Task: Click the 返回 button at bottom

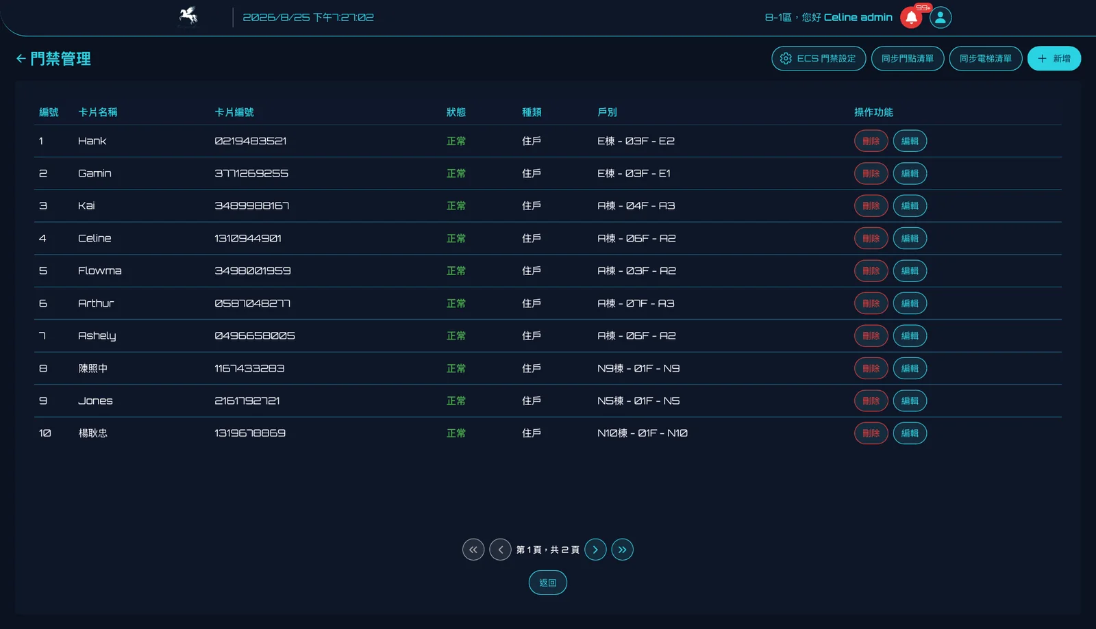Action: [x=548, y=583]
